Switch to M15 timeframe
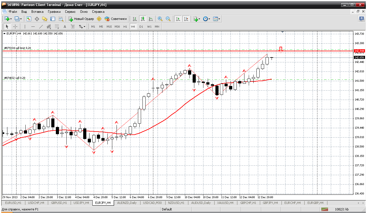 [x=109, y=26]
